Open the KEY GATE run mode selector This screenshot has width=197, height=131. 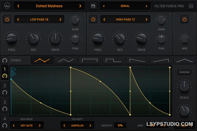[27, 125]
